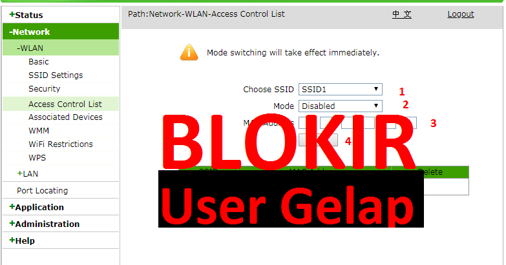Open the Basic WLAN page
The height and width of the screenshot is (265, 506).
pyautogui.click(x=38, y=61)
